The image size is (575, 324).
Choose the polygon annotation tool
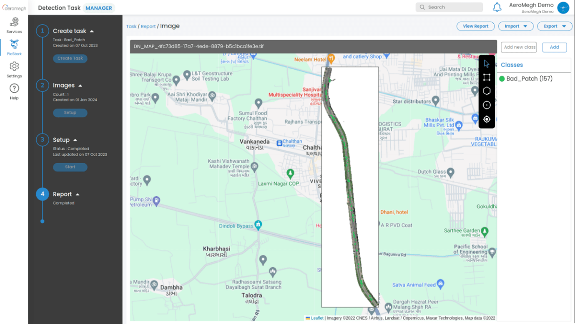coord(487,91)
